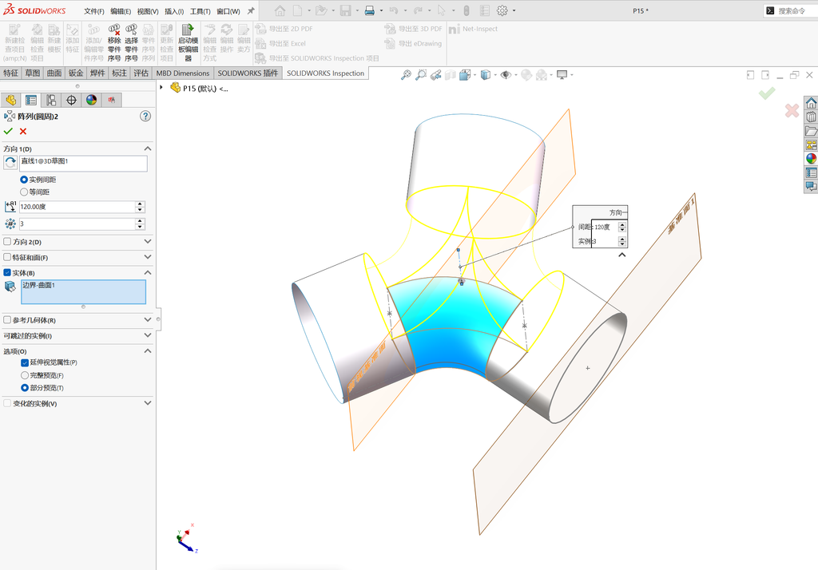Click the Print icon in top toolbar

tap(369, 10)
